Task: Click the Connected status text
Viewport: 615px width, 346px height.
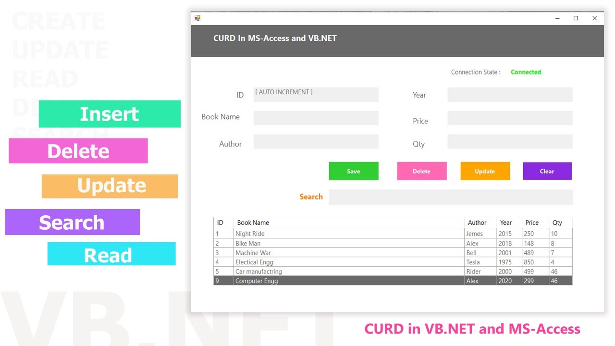Action: tap(526, 72)
